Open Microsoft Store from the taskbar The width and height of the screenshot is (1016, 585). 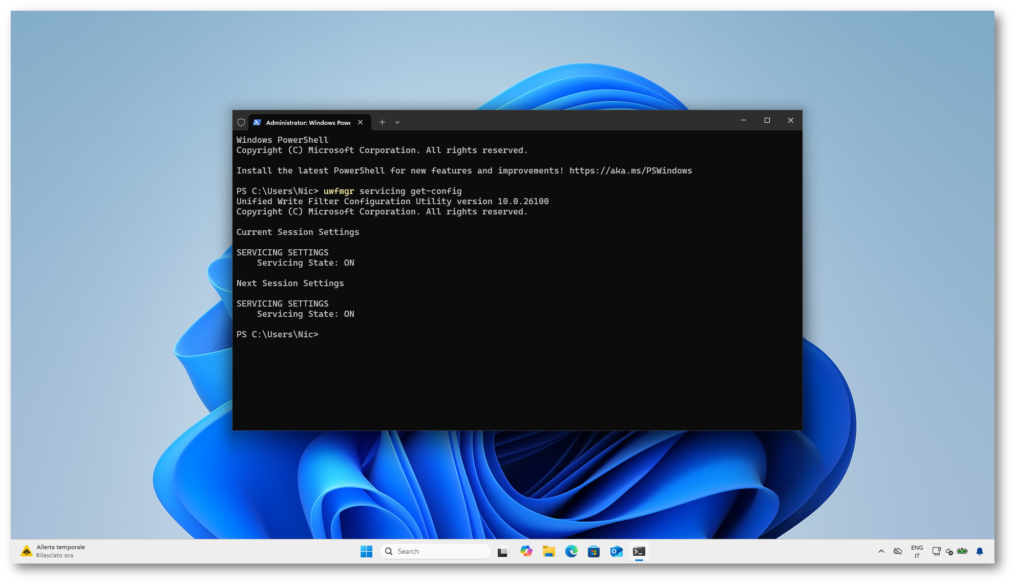pyautogui.click(x=594, y=551)
